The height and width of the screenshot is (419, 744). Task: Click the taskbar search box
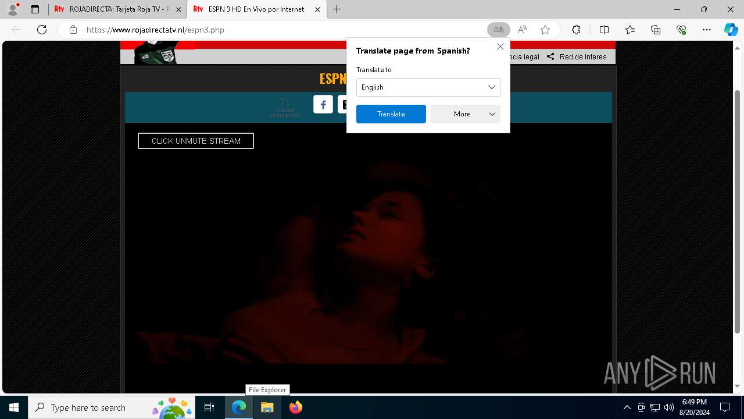pos(112,407)
